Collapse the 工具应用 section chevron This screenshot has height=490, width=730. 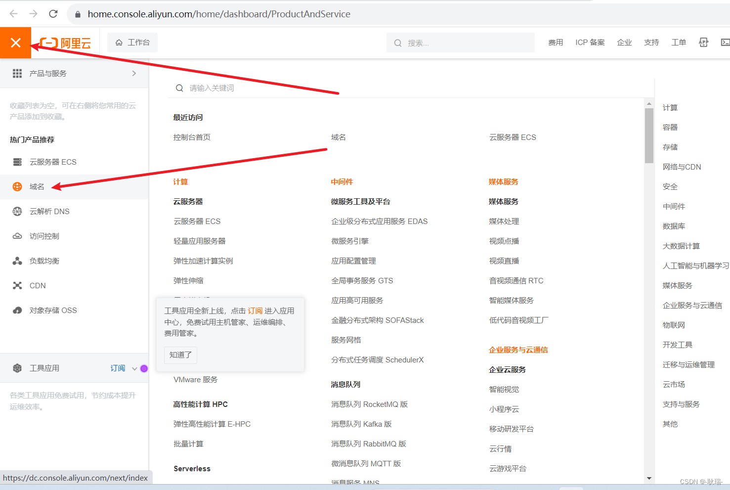pyautogui.click(x=133, y=368)
